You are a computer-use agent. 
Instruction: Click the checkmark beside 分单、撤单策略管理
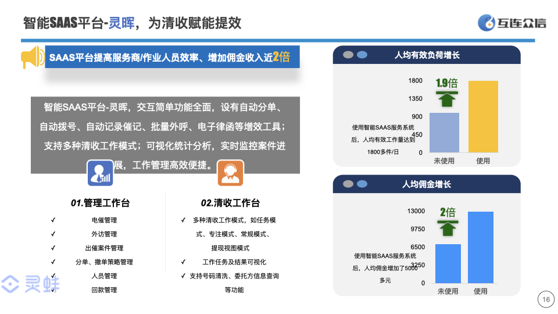point(53,262)
